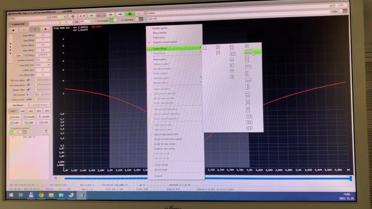Viewport: 372px width, 209px height.
Task: Toggle the Freq bands switch
Action: pos(113,20)
